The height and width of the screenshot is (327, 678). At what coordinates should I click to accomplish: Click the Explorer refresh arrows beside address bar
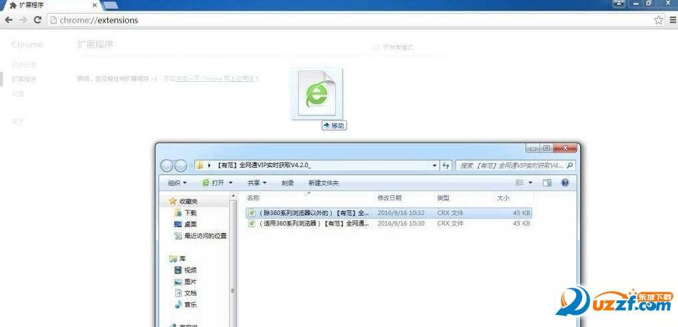[446, 165]
